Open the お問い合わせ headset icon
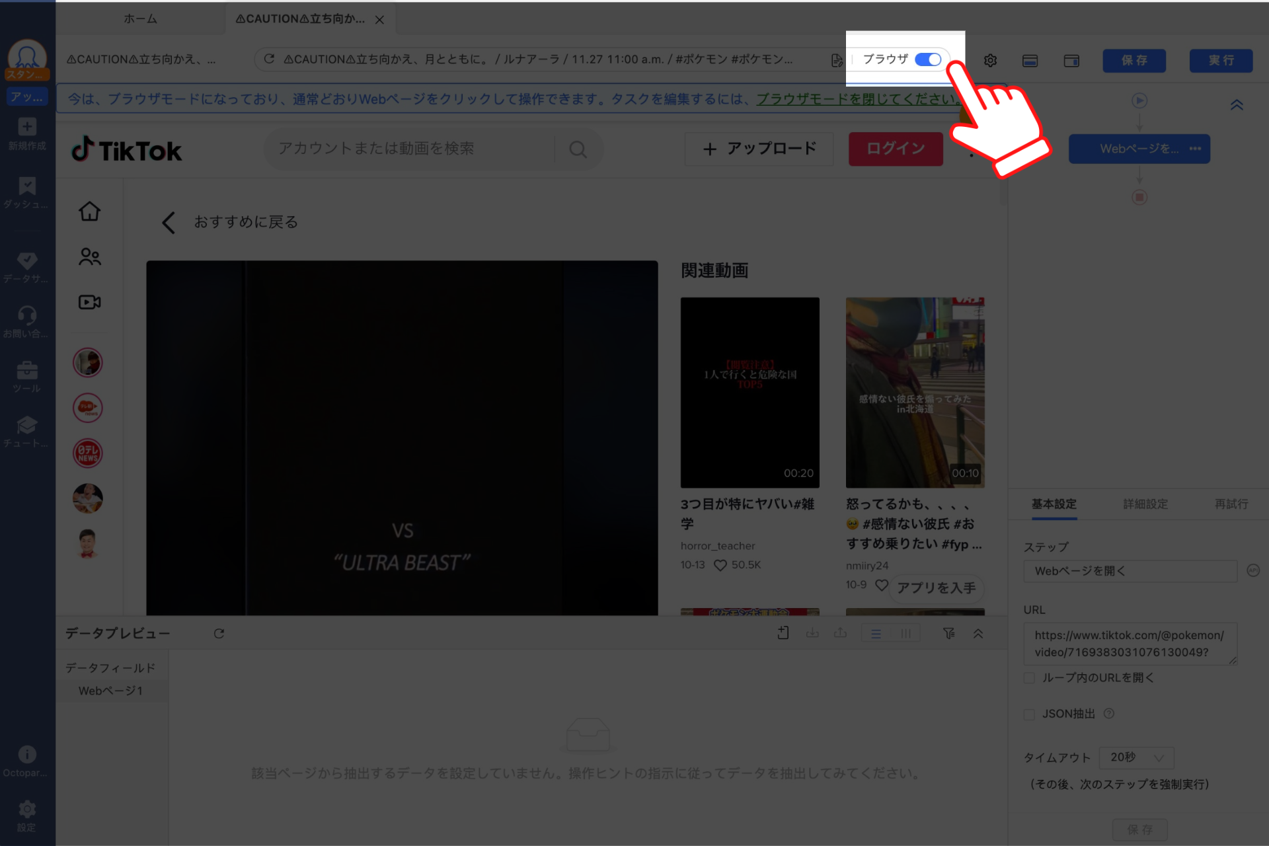This screenshot has width=1269, height=846. pyautogui.click(x=27, y=322)
